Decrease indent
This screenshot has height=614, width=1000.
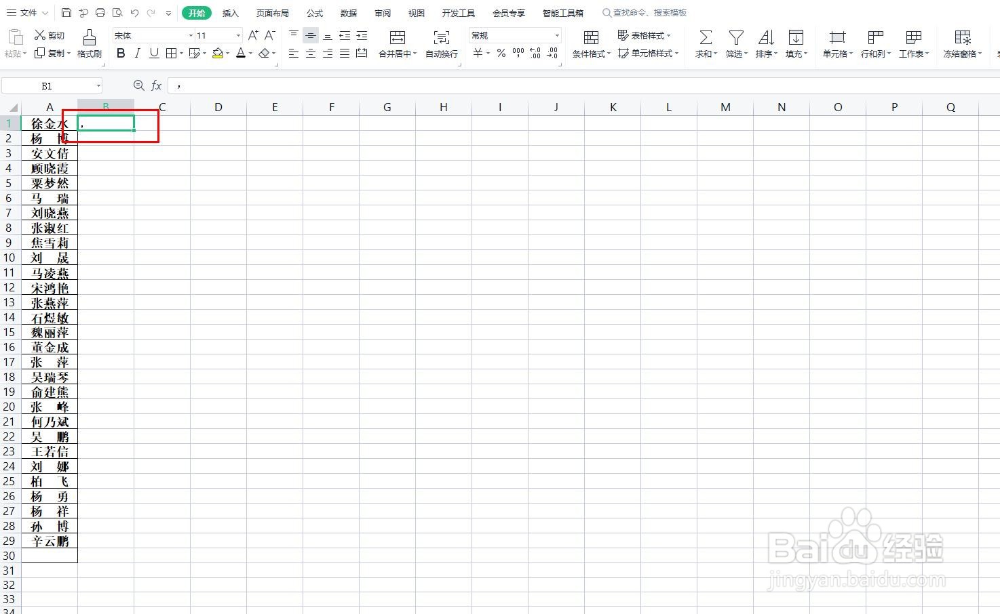click(x=345, y=35)
